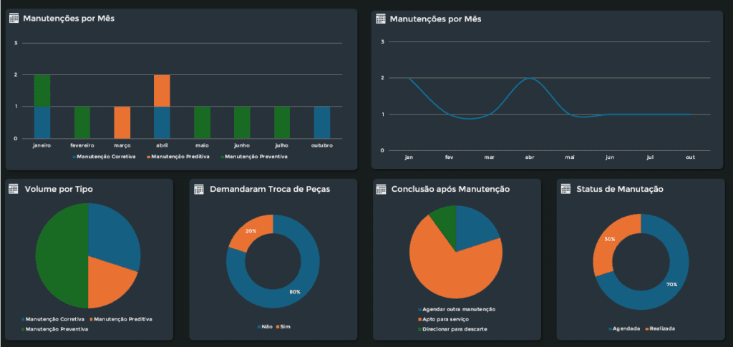Select the blue abril bar segment

click(x=162, y=122)
